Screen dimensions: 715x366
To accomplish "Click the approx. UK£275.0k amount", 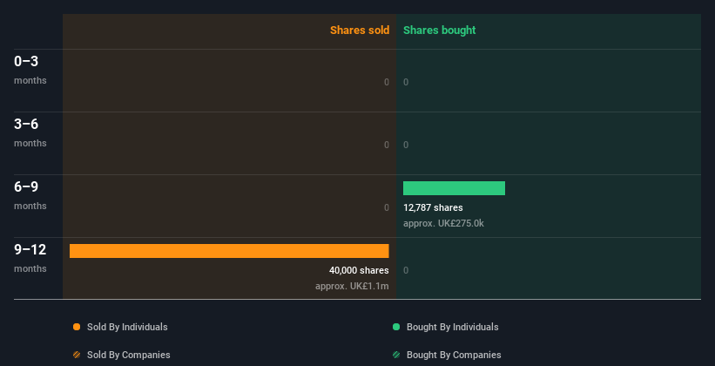I will [x=443, y=224].
